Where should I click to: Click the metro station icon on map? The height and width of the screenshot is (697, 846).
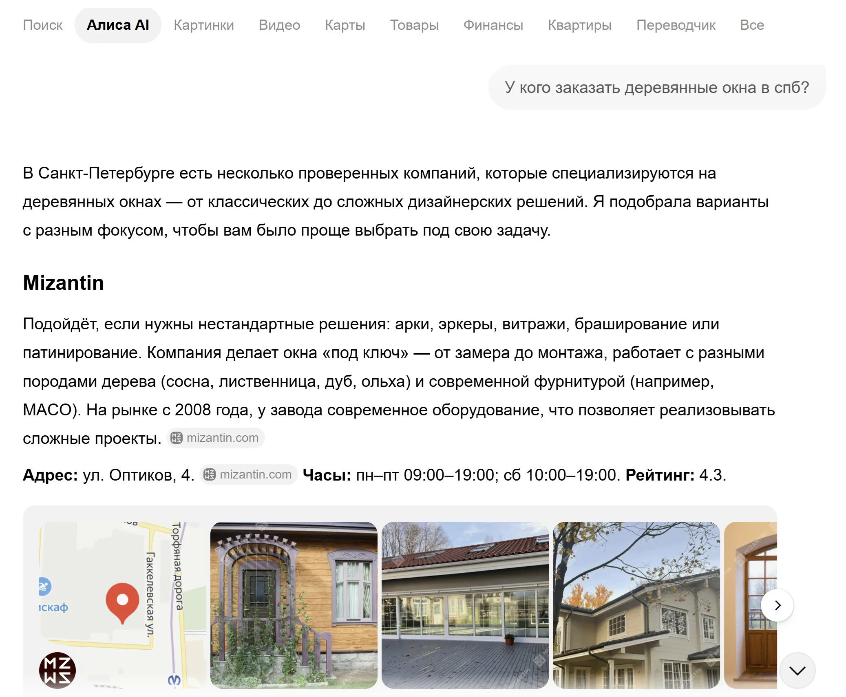[174, 680]
